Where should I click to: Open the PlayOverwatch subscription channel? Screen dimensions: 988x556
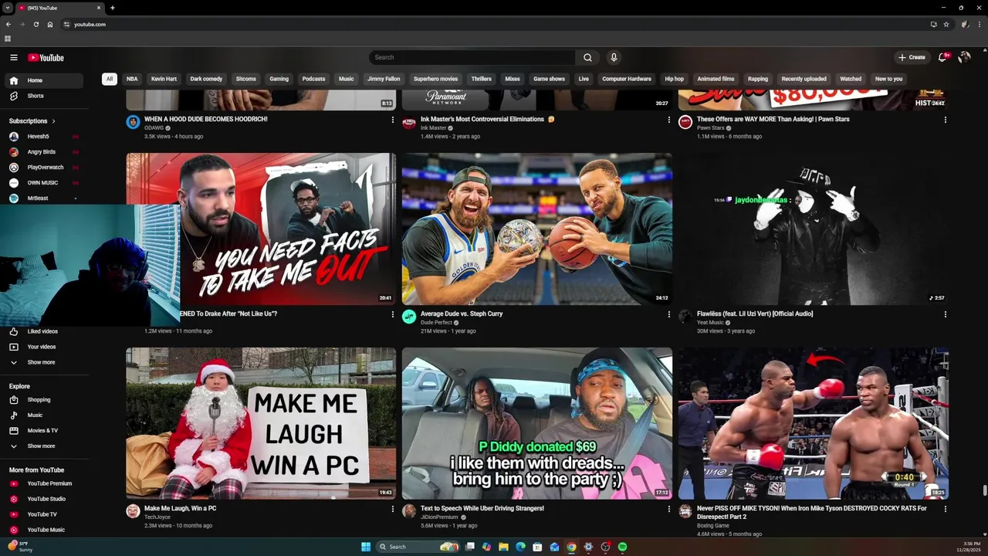coord(45,168)
